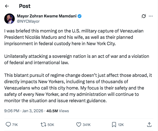Click the reply comment icon

point(8,124)
